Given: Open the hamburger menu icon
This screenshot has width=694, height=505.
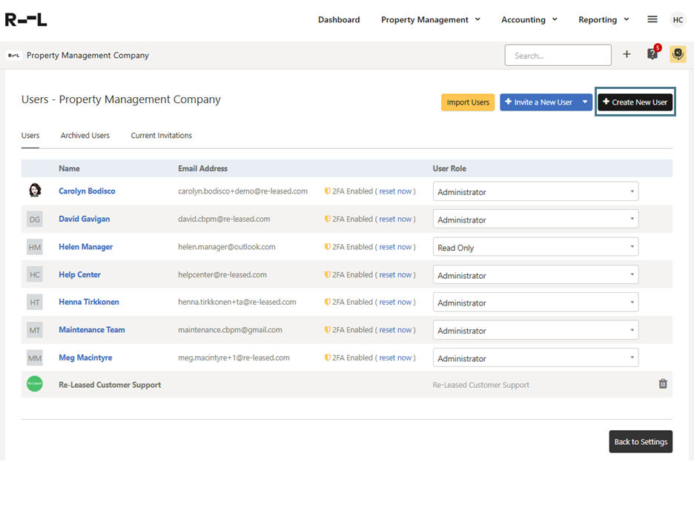Looking at the screenshot, I should pyautogui.click(x=652, y=20).
